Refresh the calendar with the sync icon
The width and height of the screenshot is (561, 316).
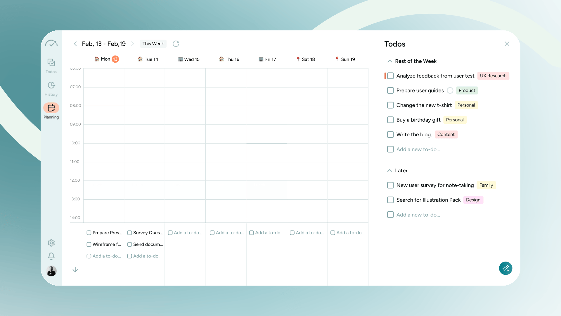pyautogui.click(x=176, y=44)
